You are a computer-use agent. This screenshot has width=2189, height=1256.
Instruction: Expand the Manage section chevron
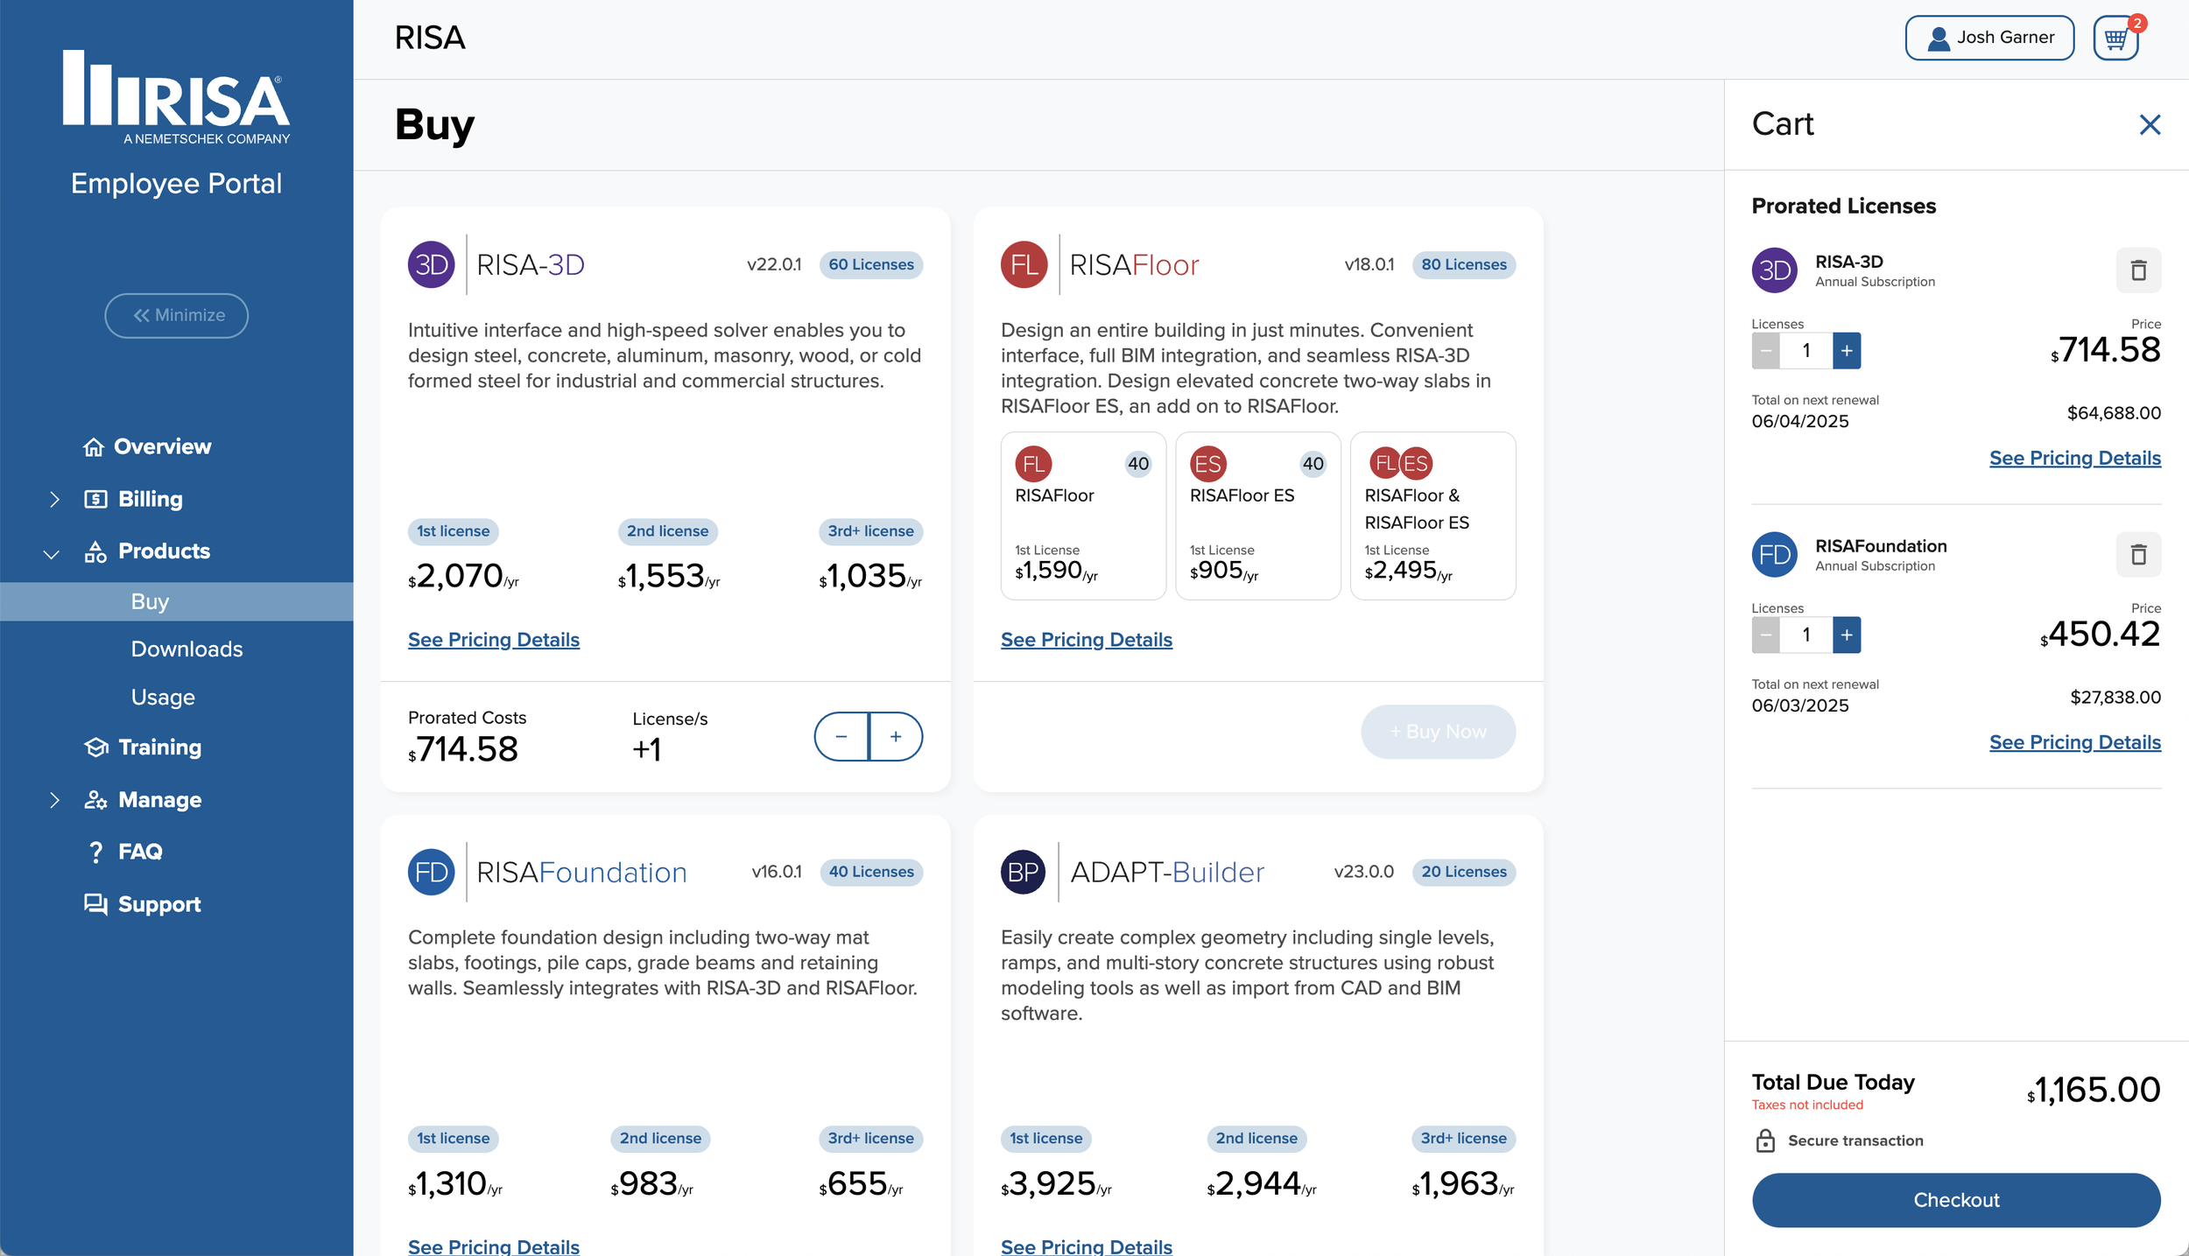54,800
